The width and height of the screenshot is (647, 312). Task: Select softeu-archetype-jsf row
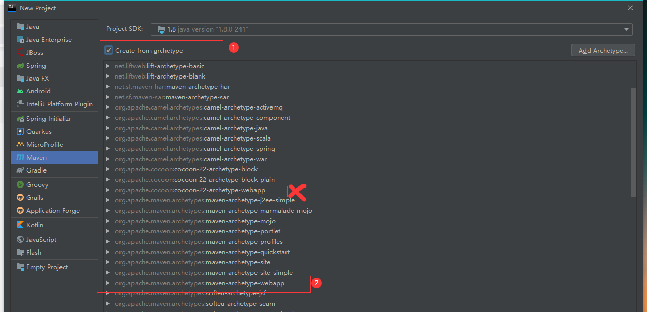(366, 293)
